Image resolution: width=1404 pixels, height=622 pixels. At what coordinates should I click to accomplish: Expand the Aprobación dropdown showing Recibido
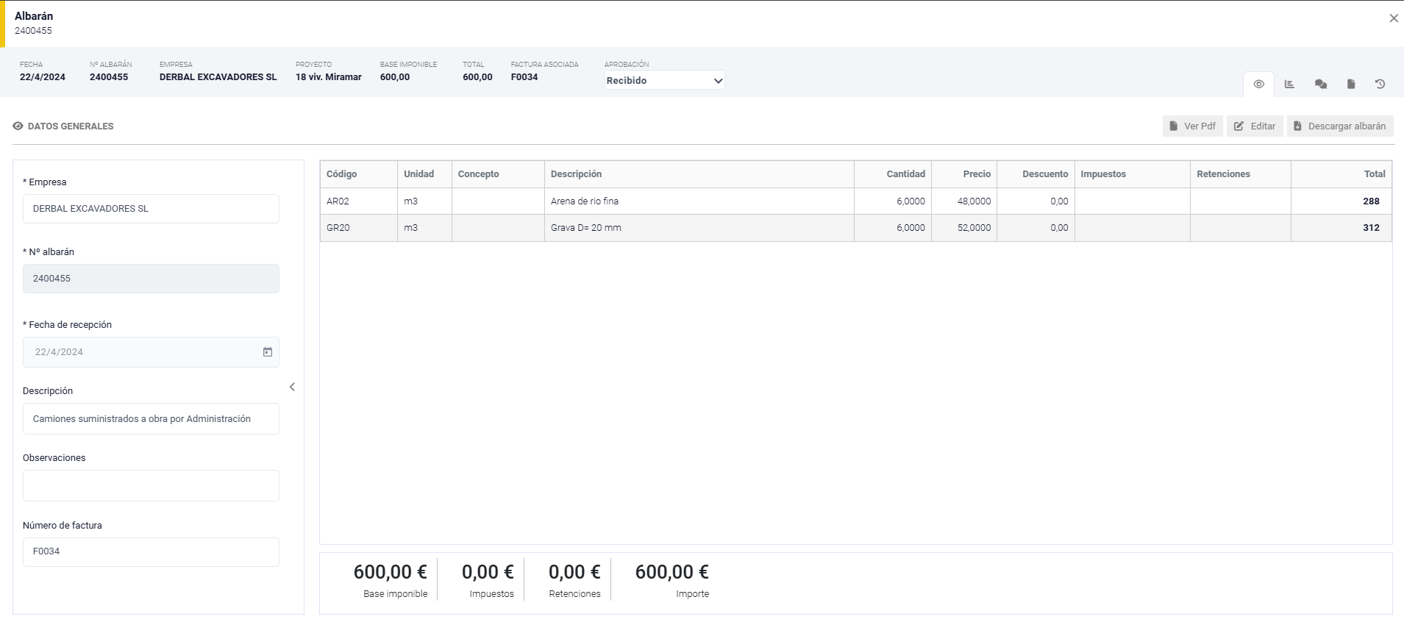tap(664, 81)
